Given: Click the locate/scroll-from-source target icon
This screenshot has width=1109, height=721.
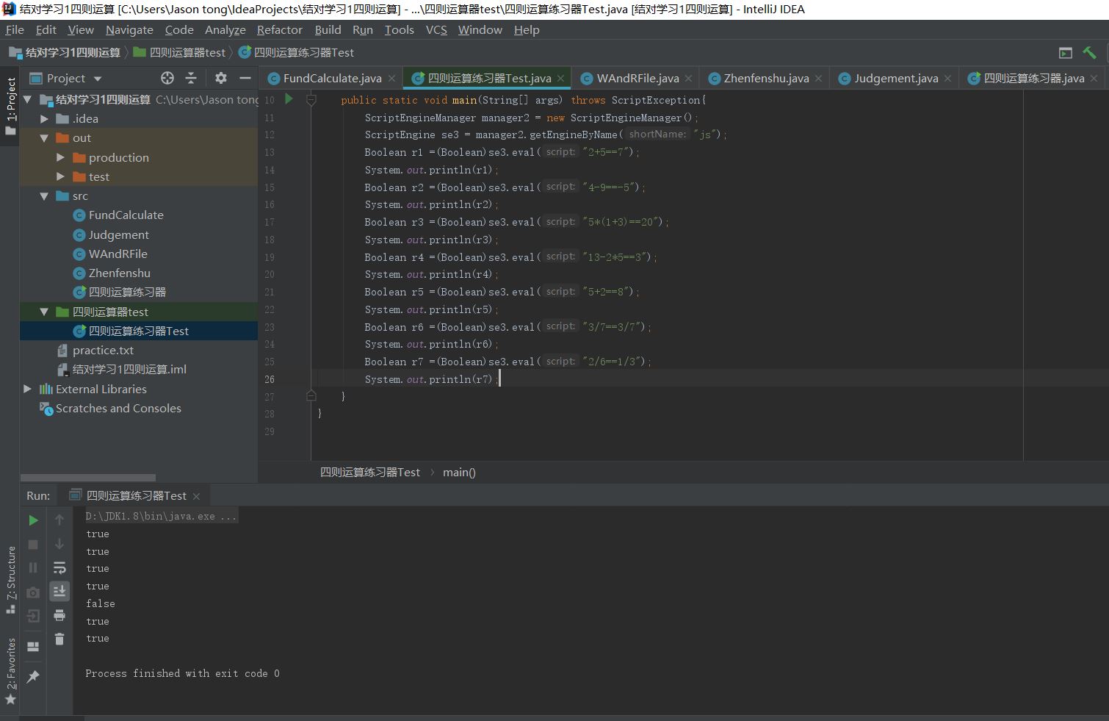Looking at the screenshot, I should point(167,78).
